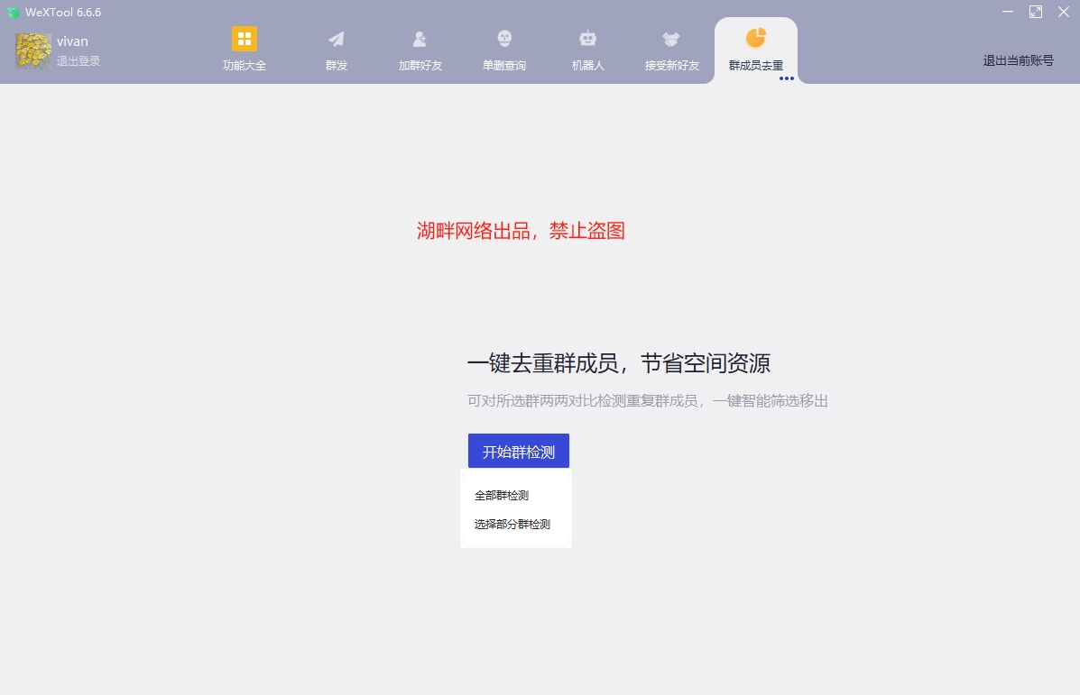Select the 群发 paper plane icon

pos(336,40)
